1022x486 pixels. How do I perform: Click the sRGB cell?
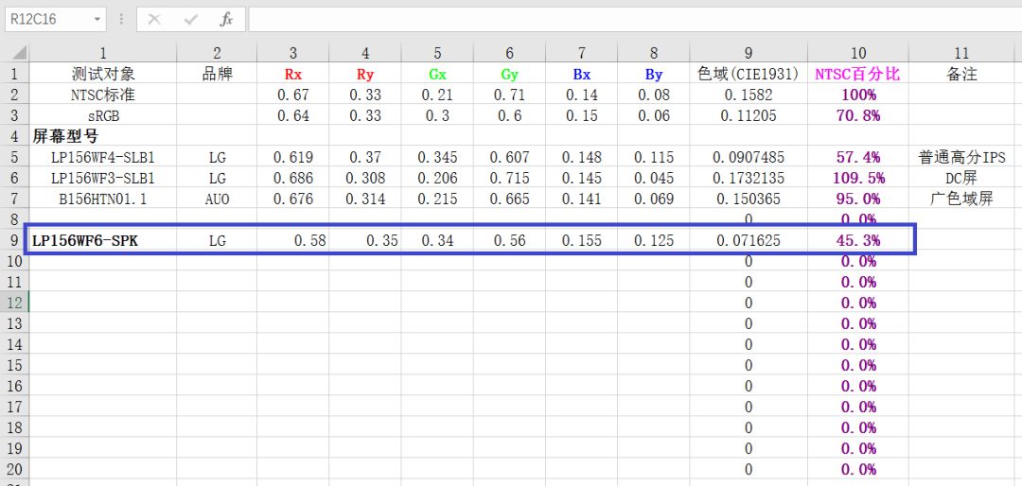(102, 115)
